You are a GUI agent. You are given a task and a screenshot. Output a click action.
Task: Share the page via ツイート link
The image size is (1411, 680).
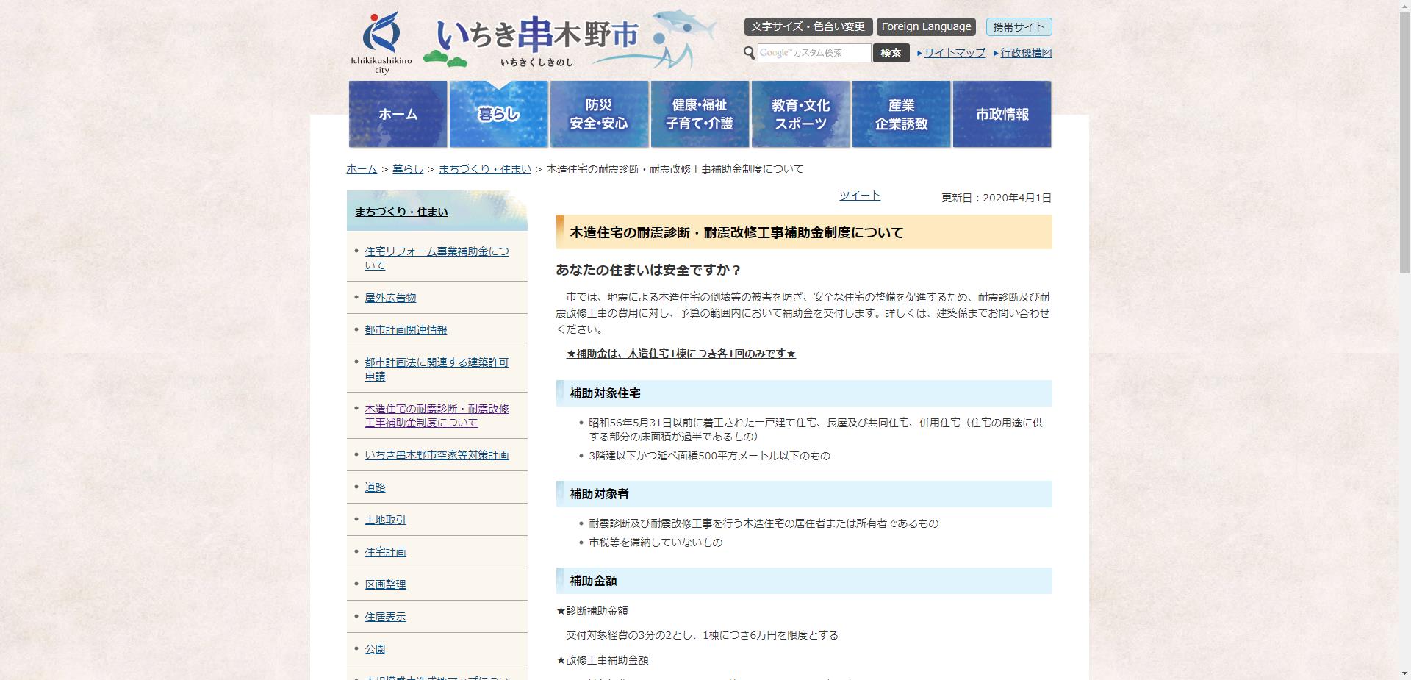click(x=860, y=195)
